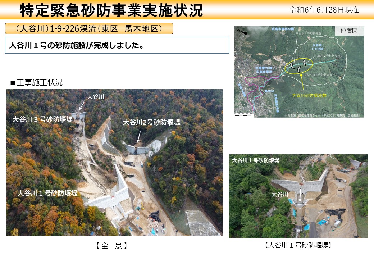Click the 【全景】 caption under the photo

[x=112, y=246]
